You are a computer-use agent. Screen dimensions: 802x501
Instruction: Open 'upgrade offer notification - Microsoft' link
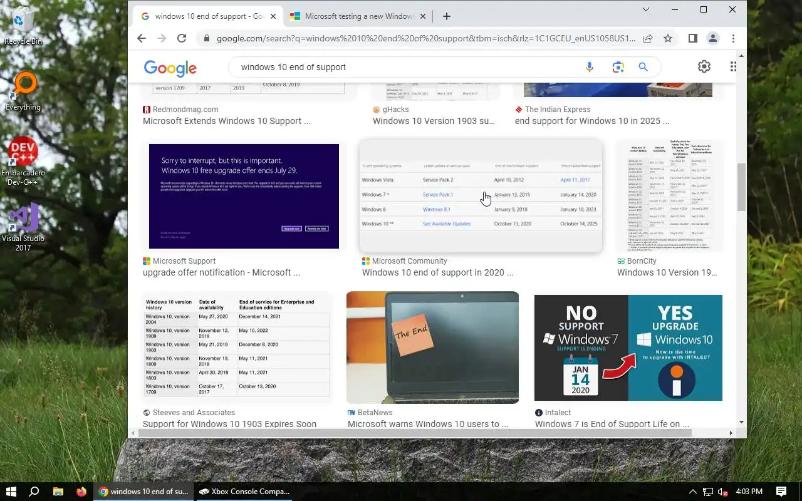[221, 272]
